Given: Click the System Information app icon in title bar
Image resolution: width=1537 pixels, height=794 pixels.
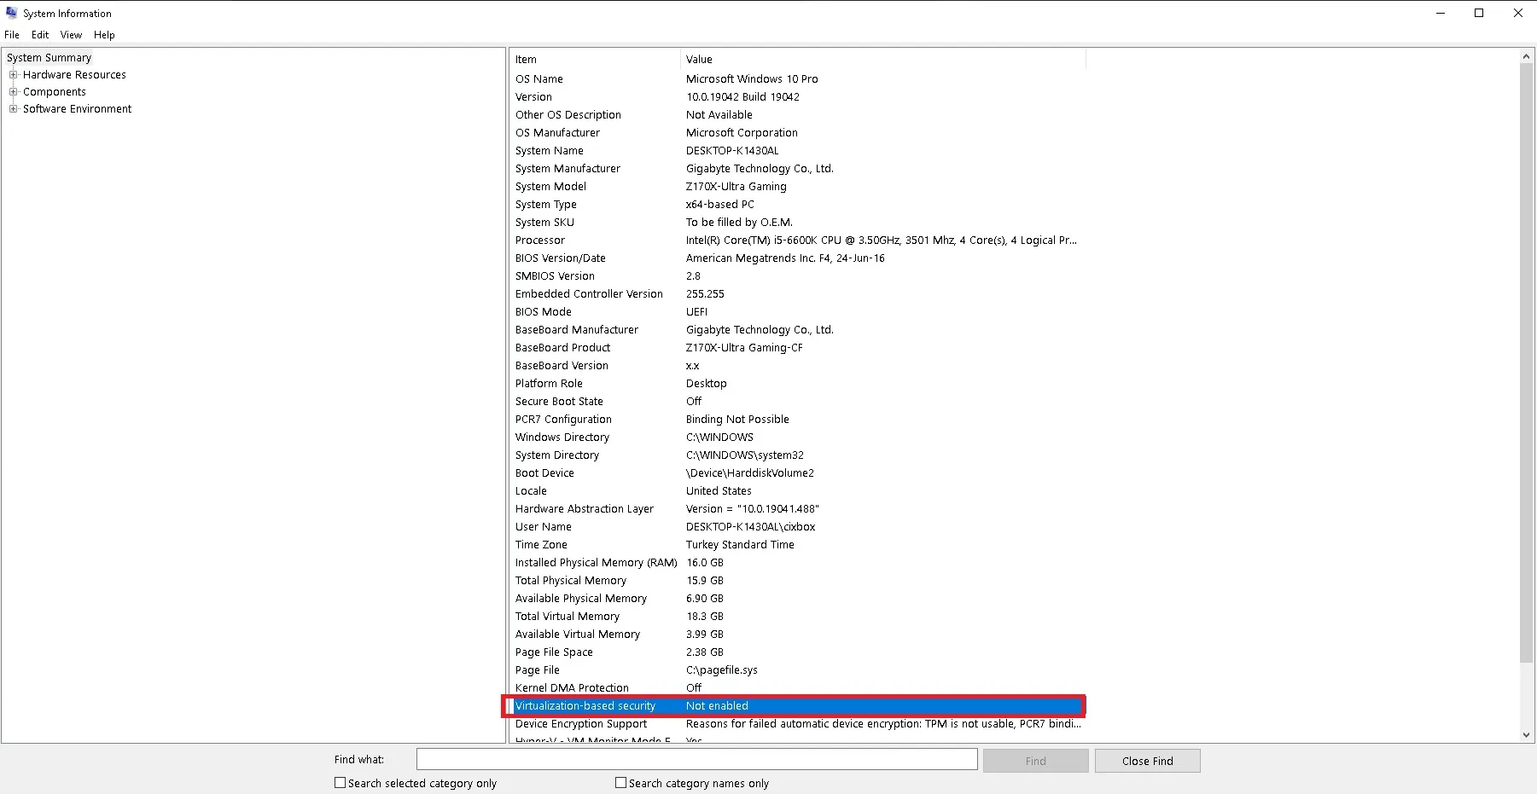Looking at the screenshot, I should point(11,13).
